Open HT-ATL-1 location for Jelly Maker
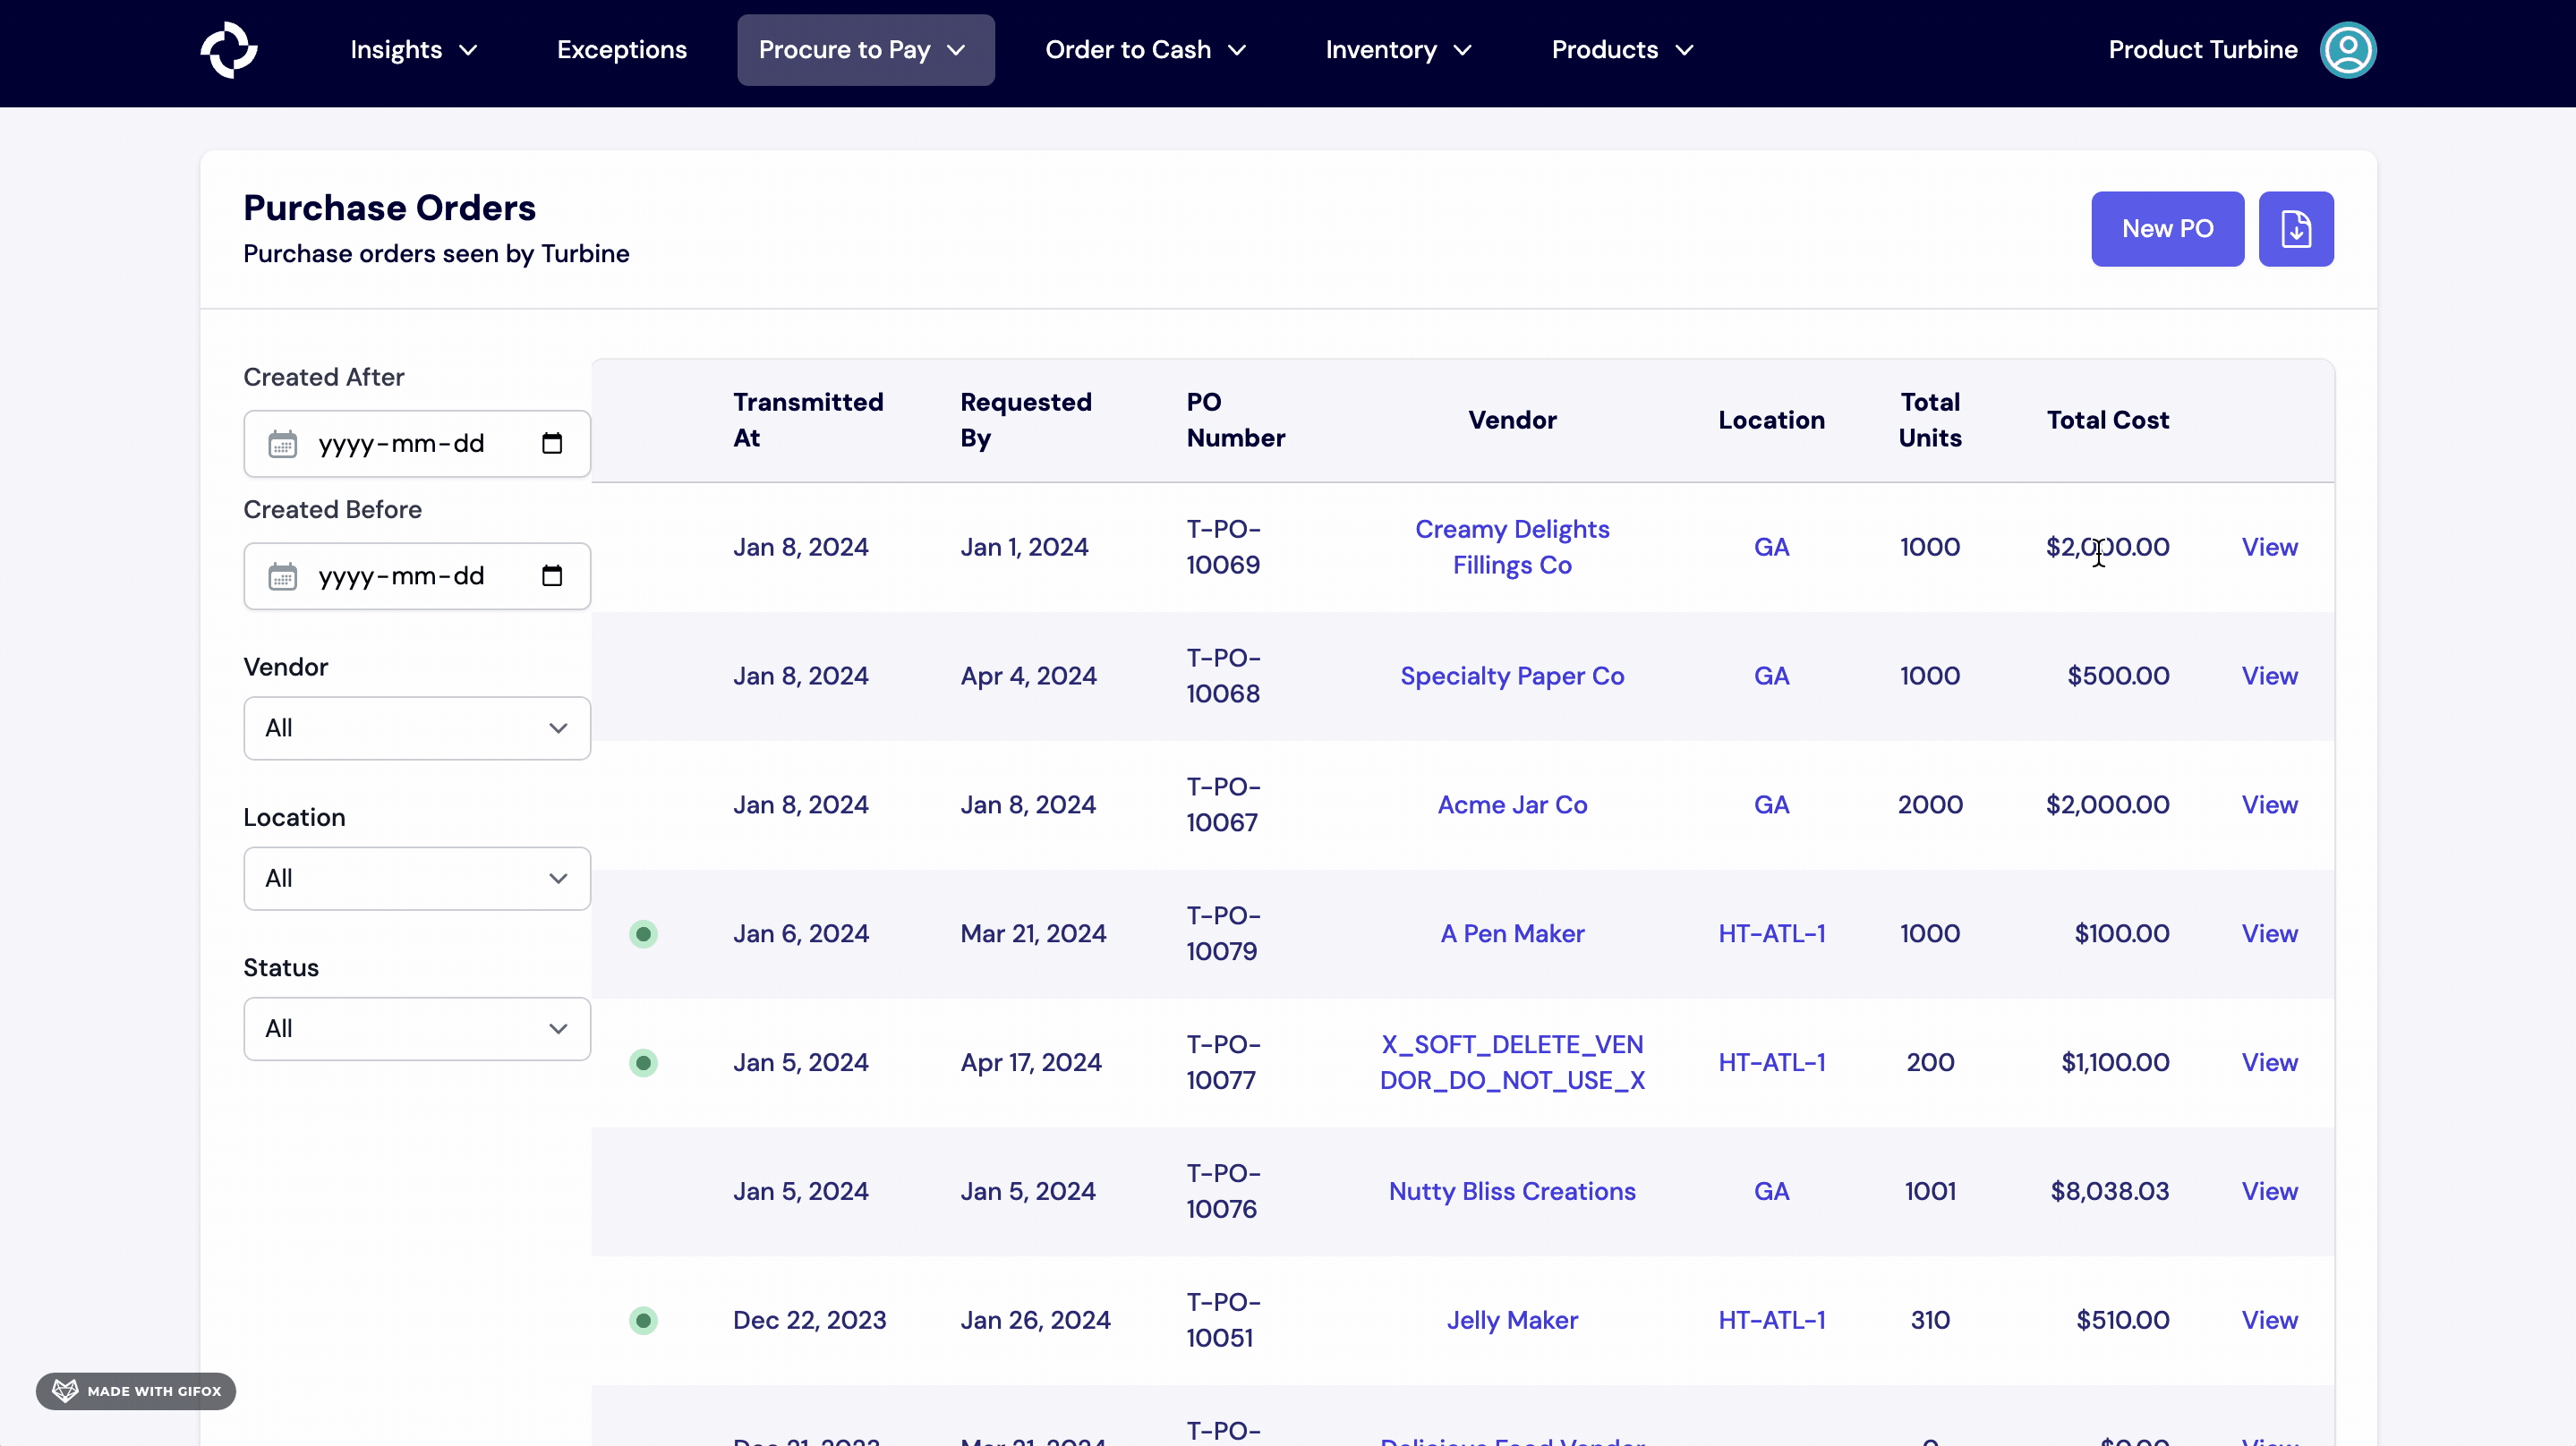 click(x=1771, y=1320)
